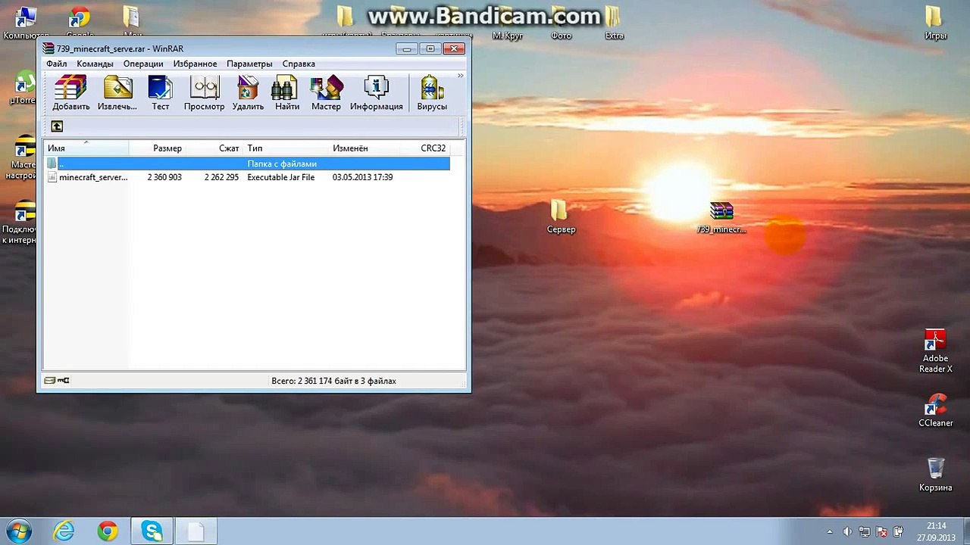Click the Удалить (Delete) toolbar icon
Image resolution: width=970 pixels, height=545 pixels.
click(248, 93)
